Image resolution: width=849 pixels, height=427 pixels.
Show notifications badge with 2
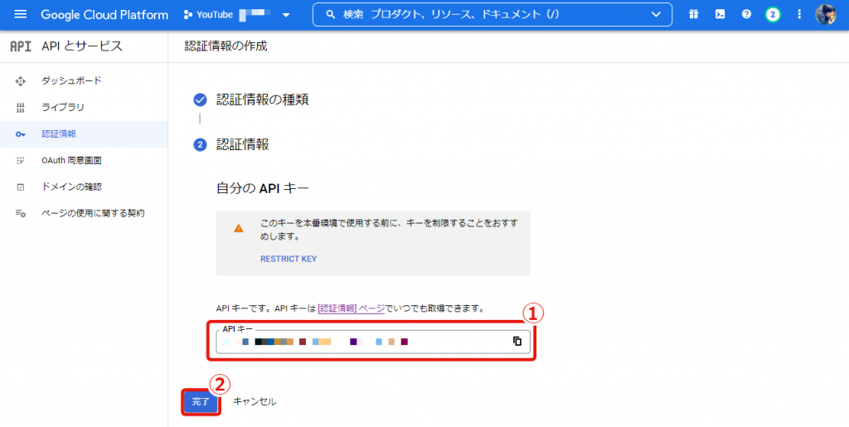coord(773,15)
